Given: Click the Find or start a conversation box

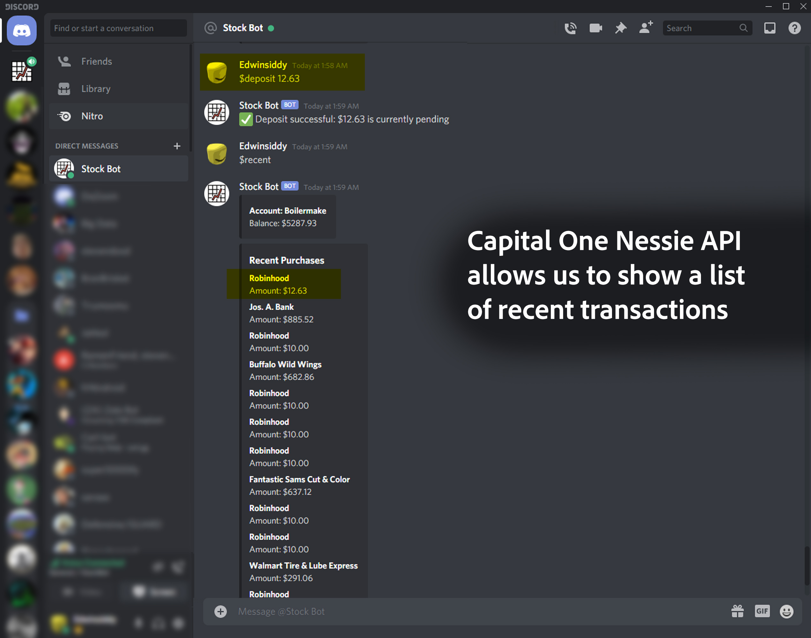Looking at the screenshot, I should [x=118, y=28].
